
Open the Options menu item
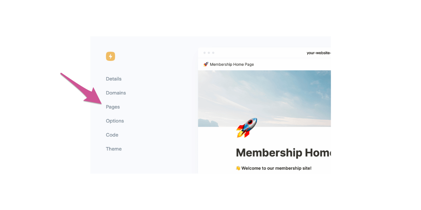tap(115, 121)
